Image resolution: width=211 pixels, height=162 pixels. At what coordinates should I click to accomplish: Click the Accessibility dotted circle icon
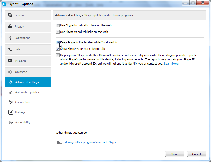pos(11,122)
